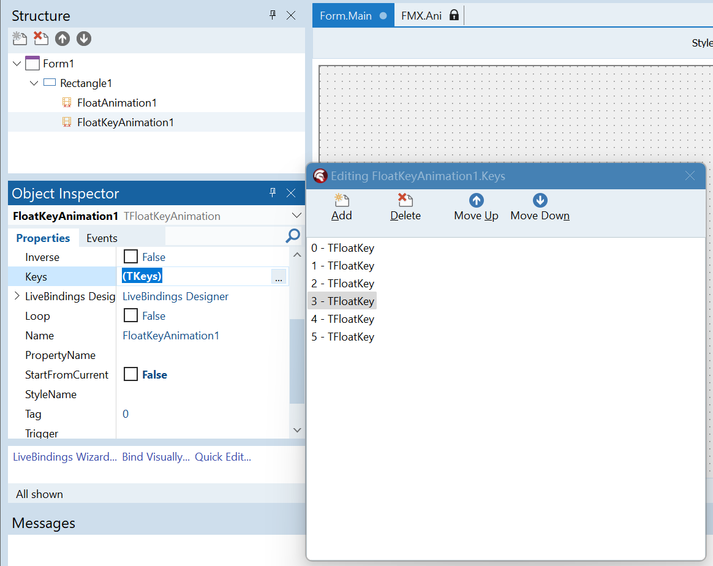This screenshot has height=566, width=713.
Task: Click delete icon in Structure toolbar
Action: (x=41, y=39)
